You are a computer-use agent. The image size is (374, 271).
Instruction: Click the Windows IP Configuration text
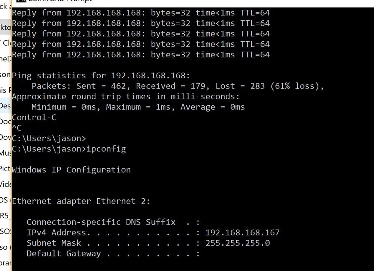coord(71,170)
